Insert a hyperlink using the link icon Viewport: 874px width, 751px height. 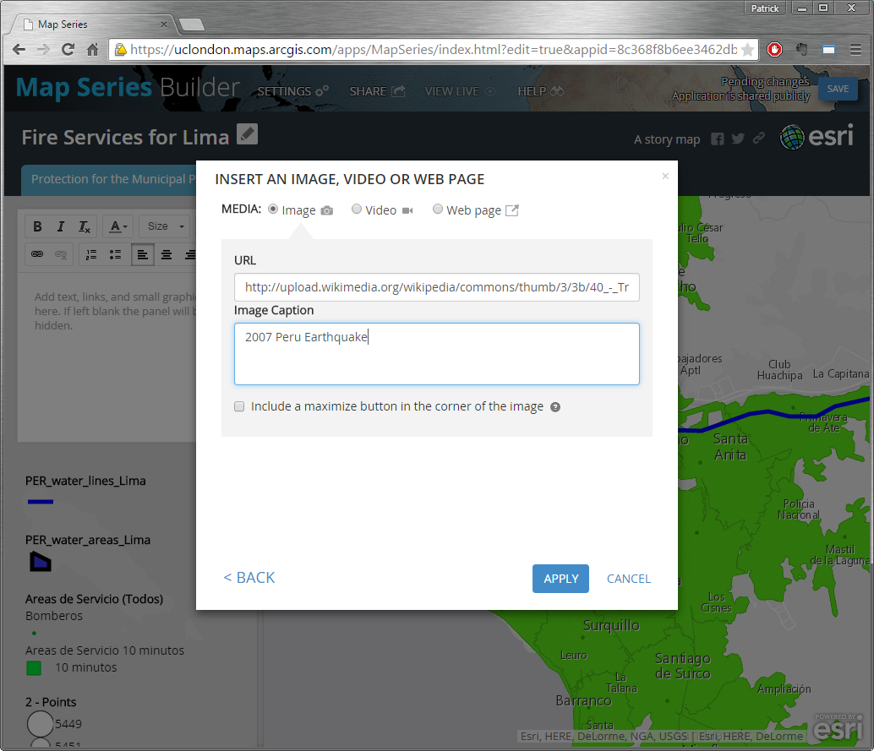coord(38,253)
